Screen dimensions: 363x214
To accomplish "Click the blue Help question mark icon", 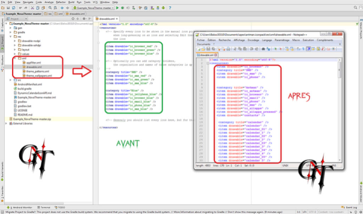I will coord(170,8).
